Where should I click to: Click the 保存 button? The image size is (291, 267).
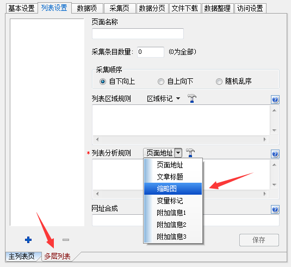coord(259,240)
